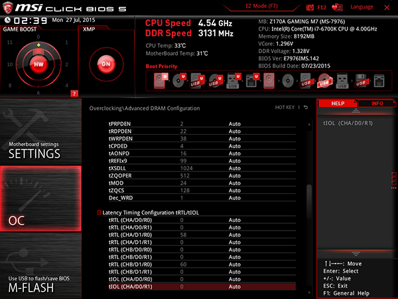Click the screenshot camera F12 icon

(x=316, y=7)
